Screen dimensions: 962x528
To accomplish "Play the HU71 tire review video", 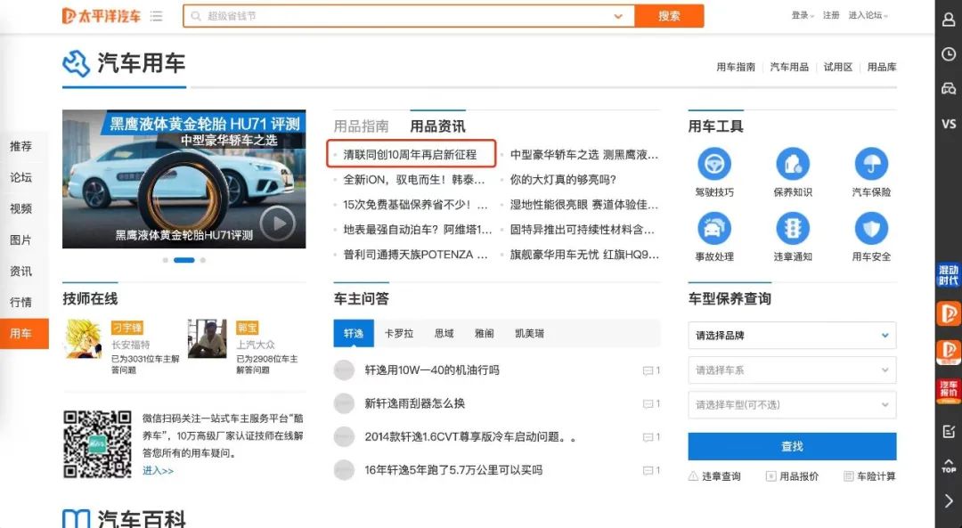I will click(277, 223).
